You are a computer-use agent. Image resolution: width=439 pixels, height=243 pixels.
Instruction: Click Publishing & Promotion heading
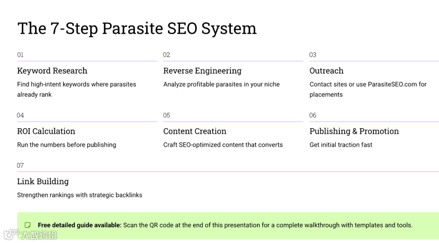pos(354,131)
